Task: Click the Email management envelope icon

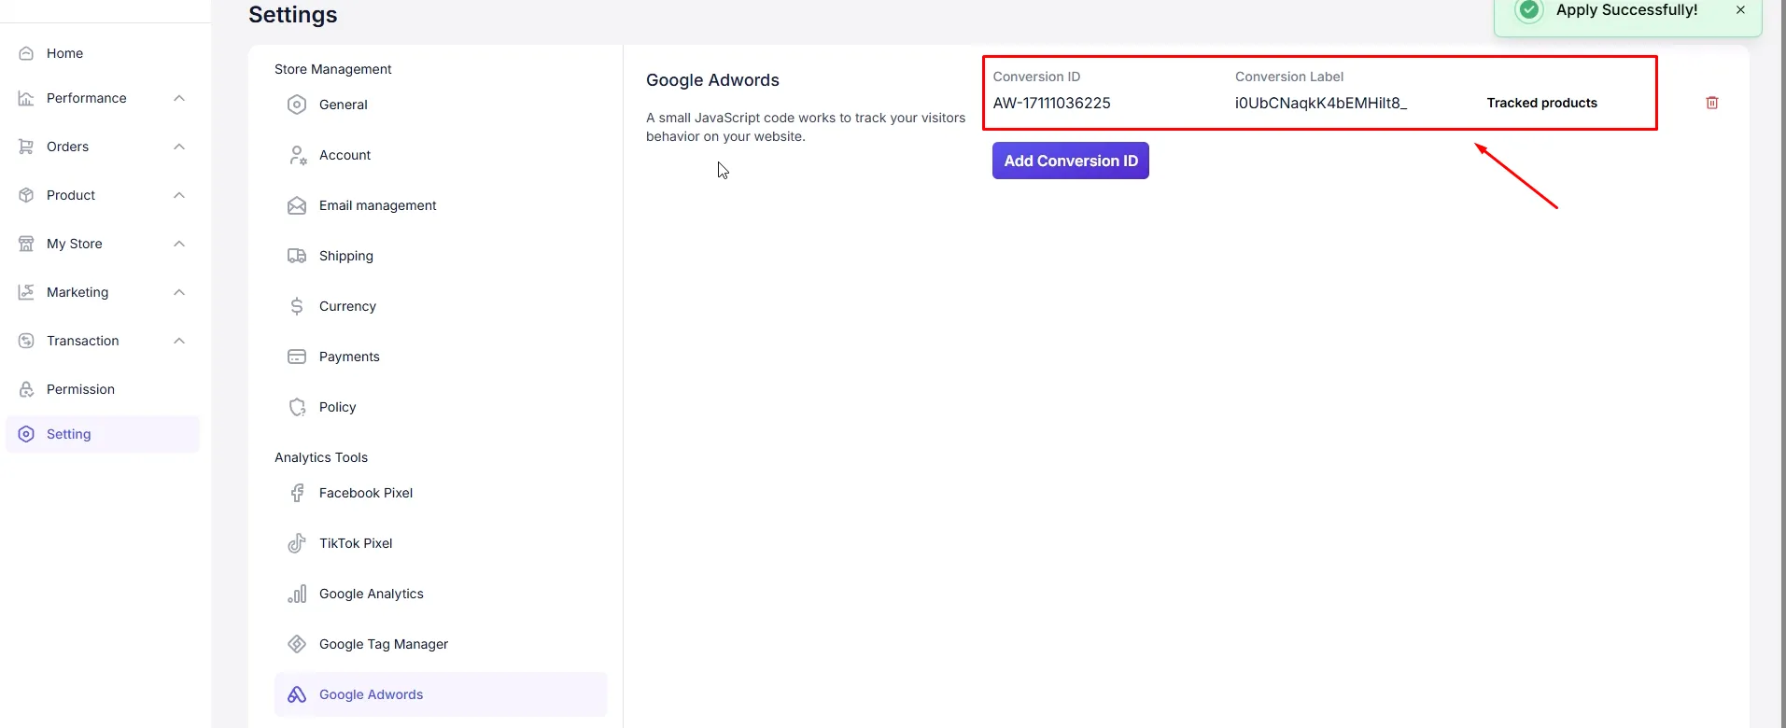Action: (297, 205)
